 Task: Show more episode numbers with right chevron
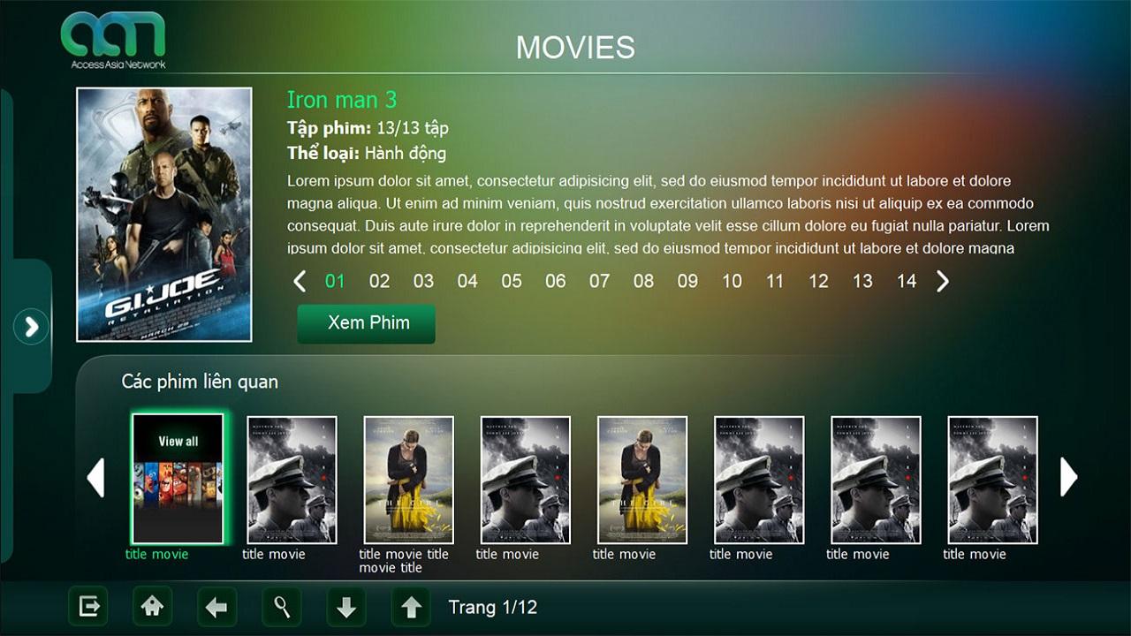(943, 281)
